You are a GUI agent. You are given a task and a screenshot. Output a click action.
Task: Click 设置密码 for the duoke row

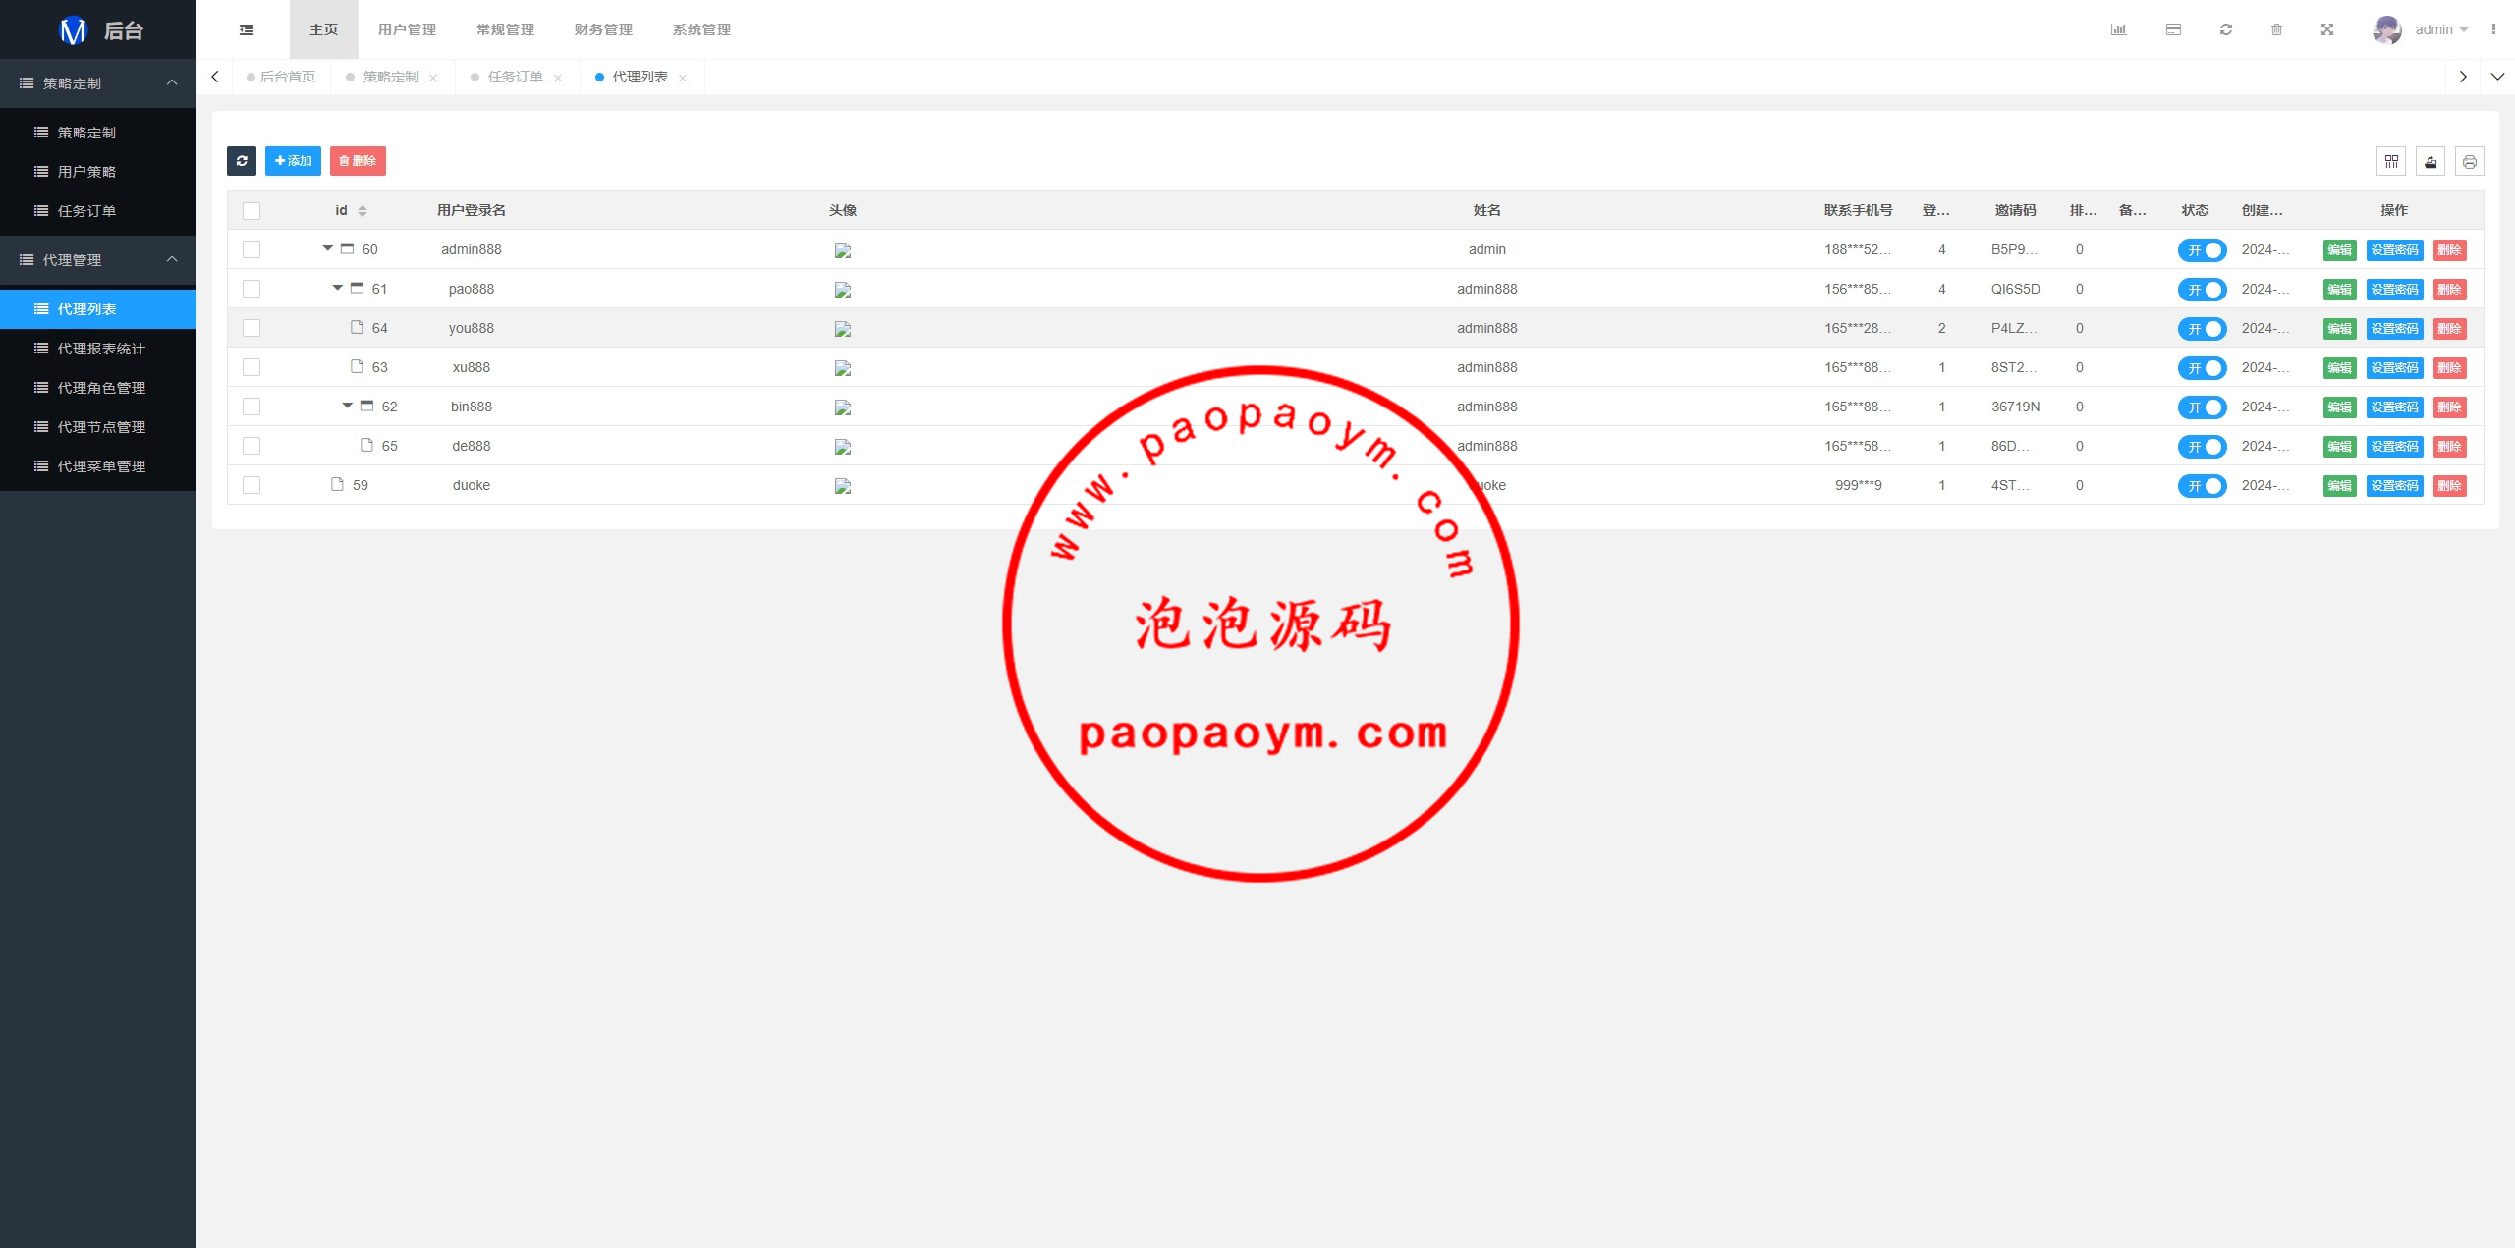2394,486
